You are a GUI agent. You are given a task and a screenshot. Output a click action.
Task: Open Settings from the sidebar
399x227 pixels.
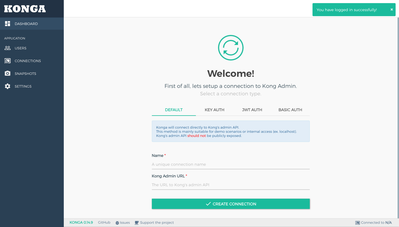(x=32, y=86)
